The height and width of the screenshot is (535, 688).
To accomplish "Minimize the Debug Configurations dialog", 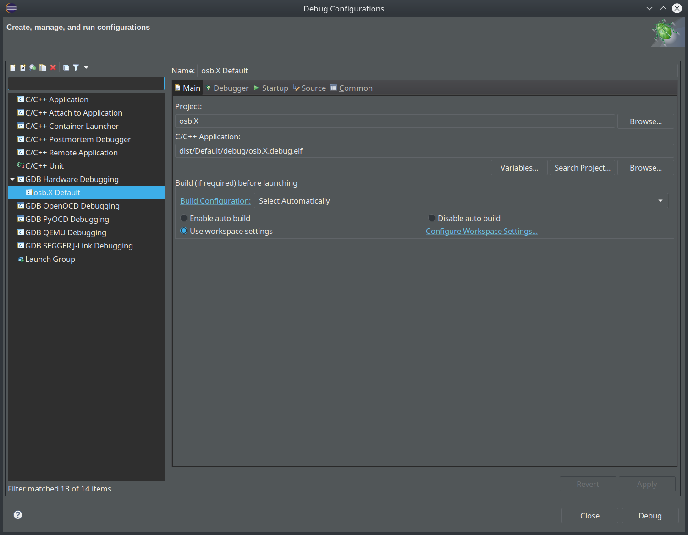I will click(x=649, y=8).
